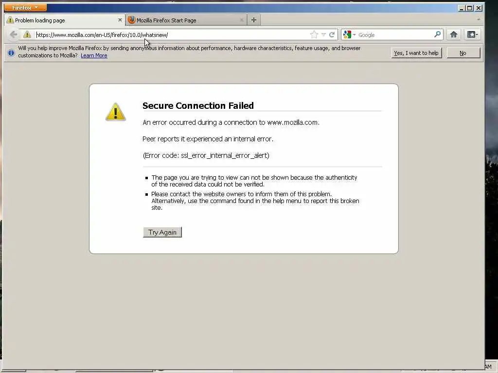Close the Firefox window

click(479, 8)
